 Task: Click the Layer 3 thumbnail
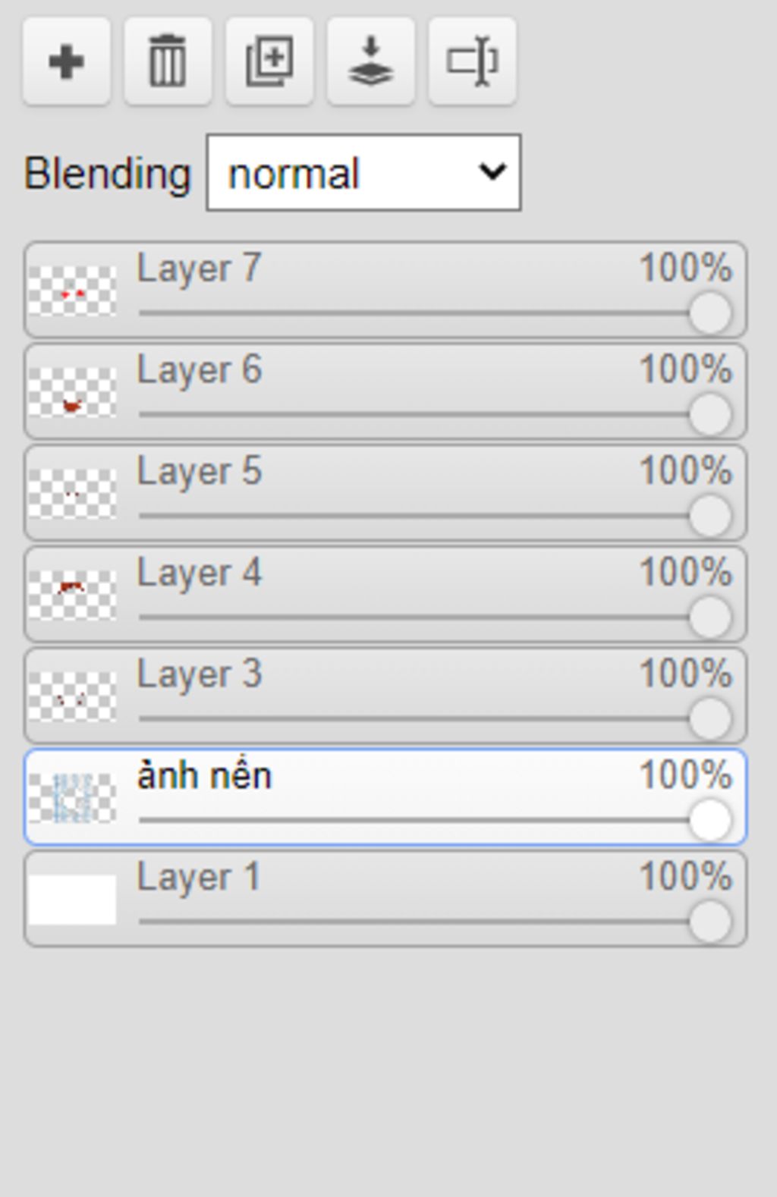pos(72,696)
